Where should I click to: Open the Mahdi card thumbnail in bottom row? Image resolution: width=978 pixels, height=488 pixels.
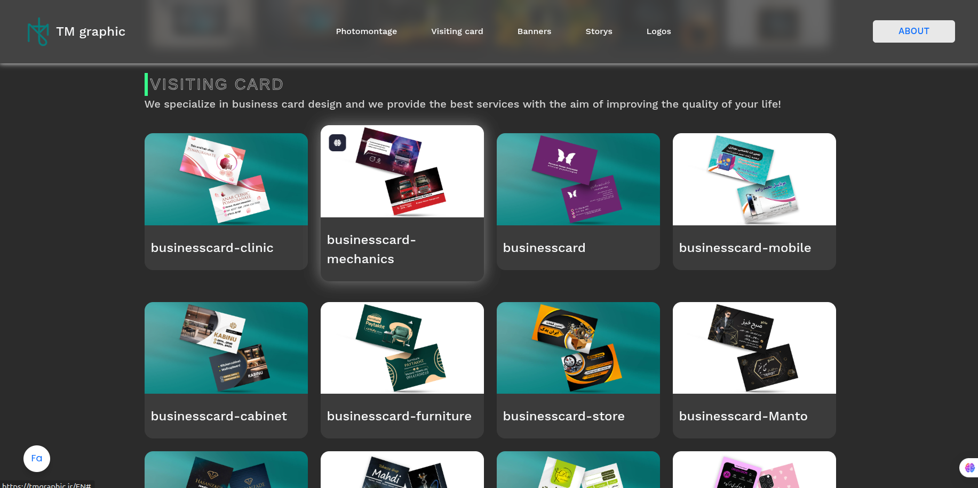click(402, 470)
